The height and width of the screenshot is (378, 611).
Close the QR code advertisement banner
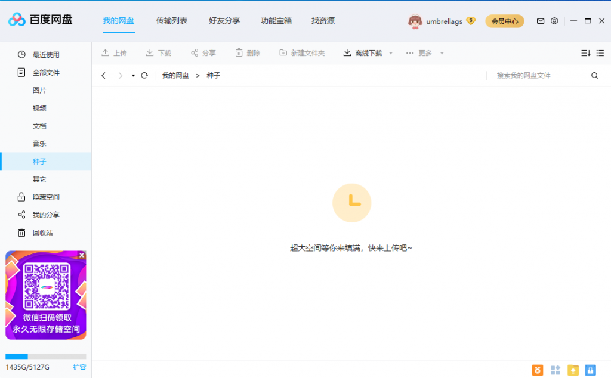pyautogui.click(x=82, y=255)
